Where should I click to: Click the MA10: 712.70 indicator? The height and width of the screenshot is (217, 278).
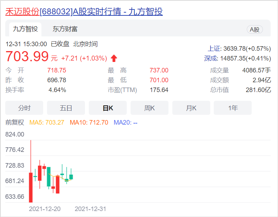coord(89,122)
